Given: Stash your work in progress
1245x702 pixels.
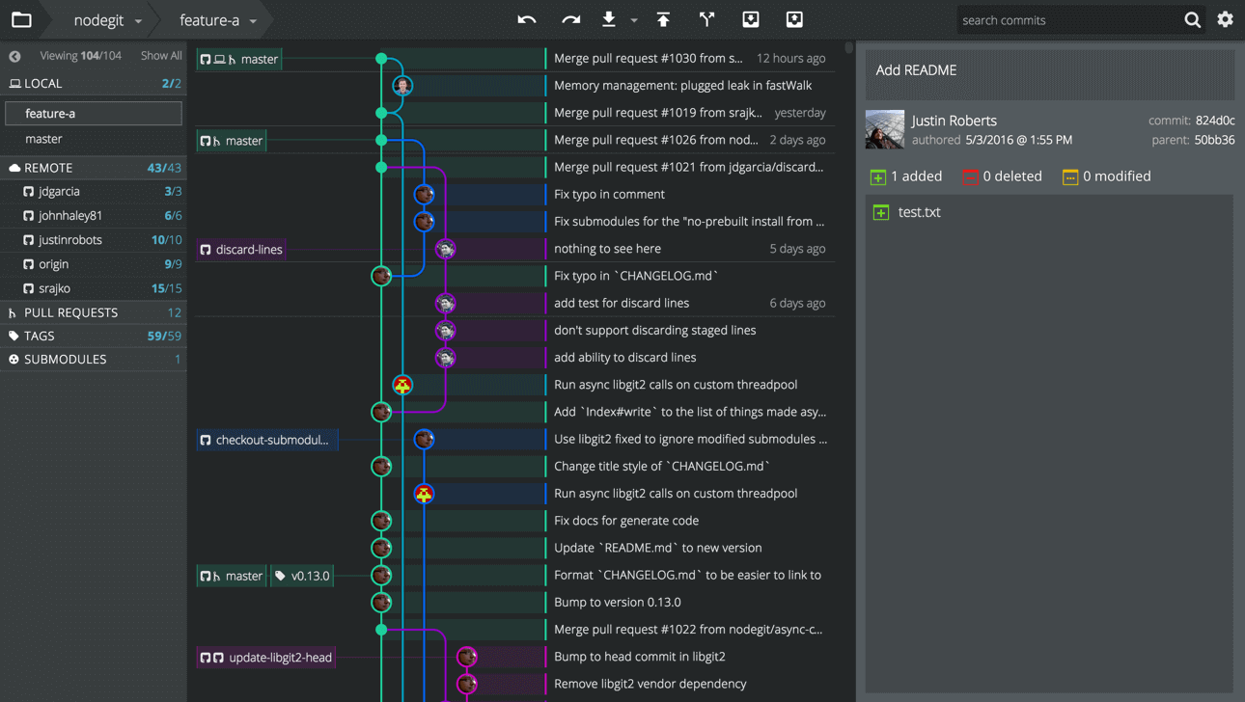Looking at the screenshot, I should coord(750,19).
